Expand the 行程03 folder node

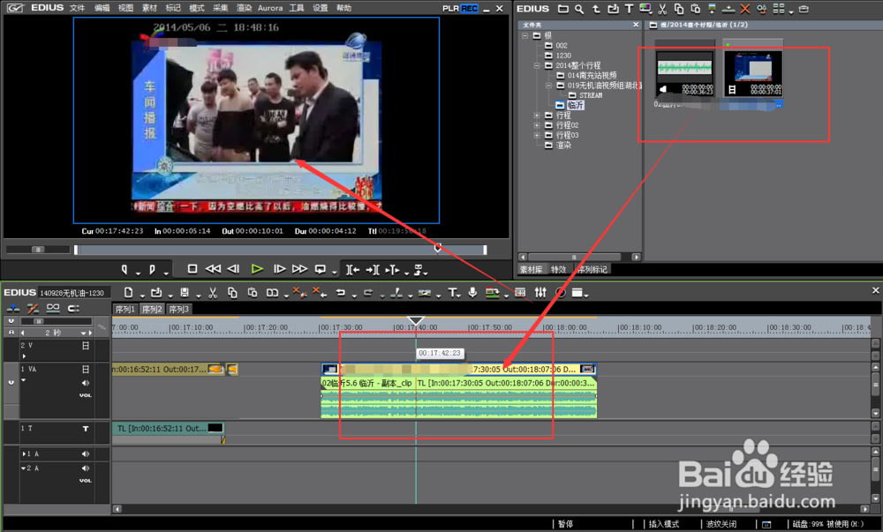(x=537, y=135)
